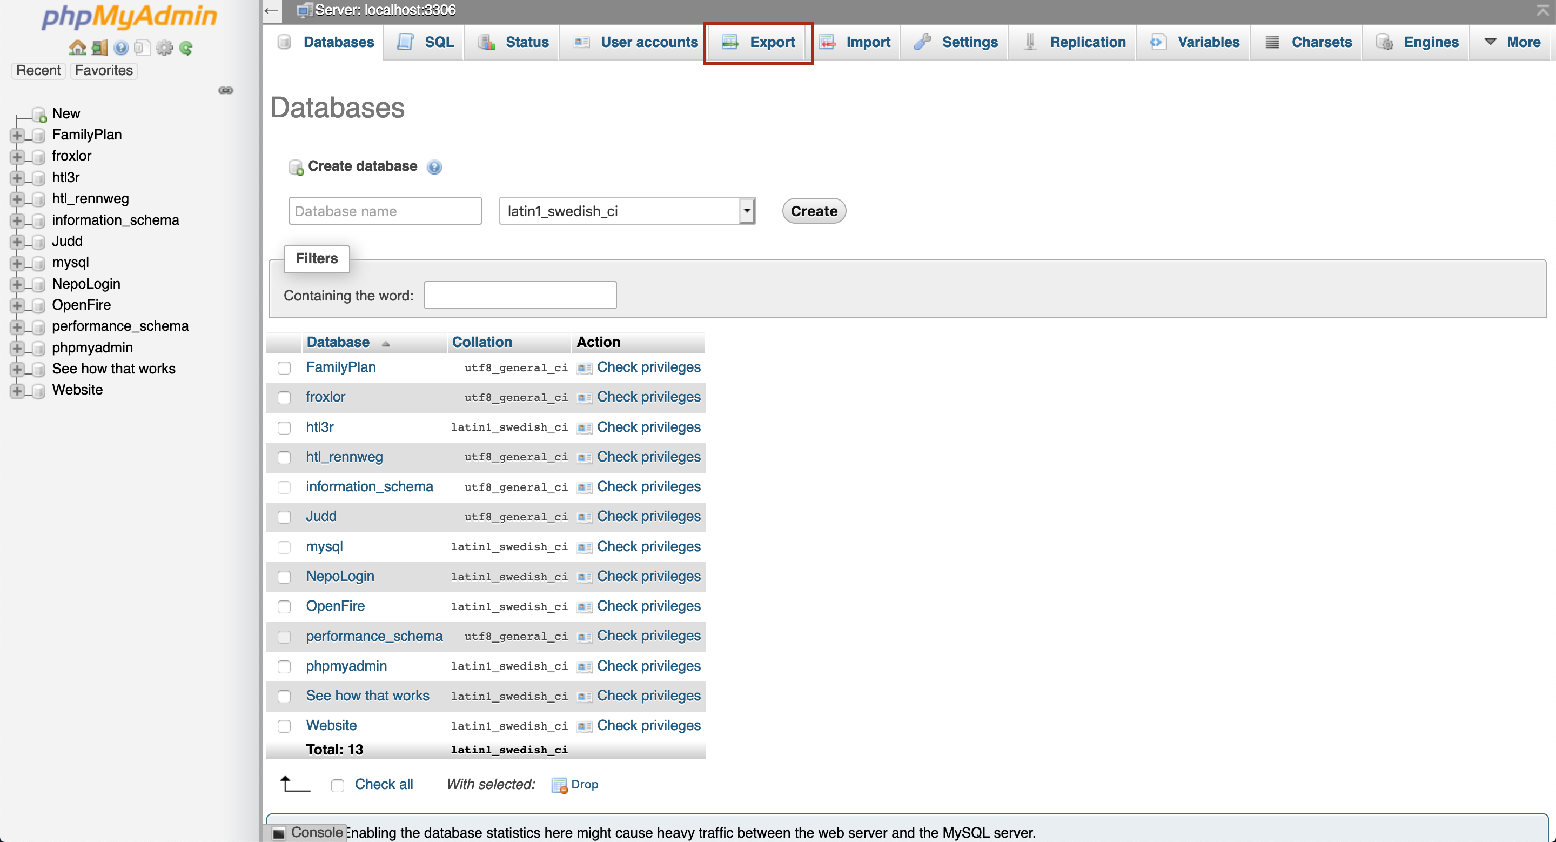
Task: Click the Recent button
Action: click(39, 71)
